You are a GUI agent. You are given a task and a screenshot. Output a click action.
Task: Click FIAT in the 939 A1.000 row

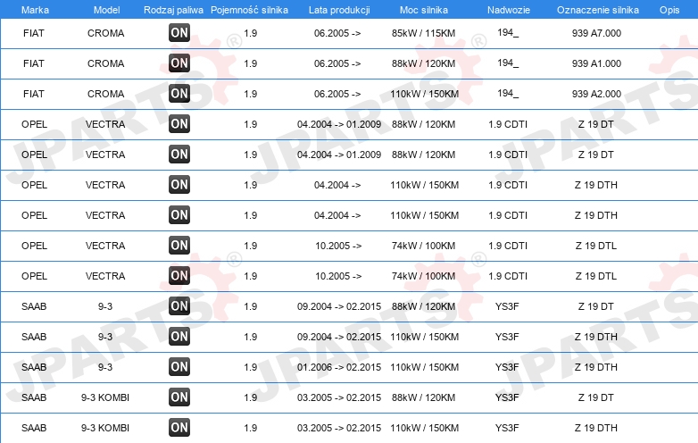point(34,63)
